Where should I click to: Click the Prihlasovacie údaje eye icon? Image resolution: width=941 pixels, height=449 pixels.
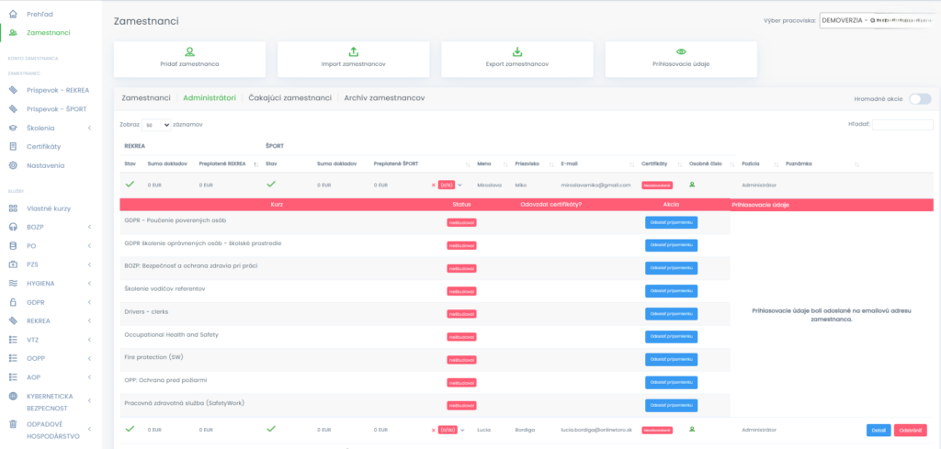681,52
